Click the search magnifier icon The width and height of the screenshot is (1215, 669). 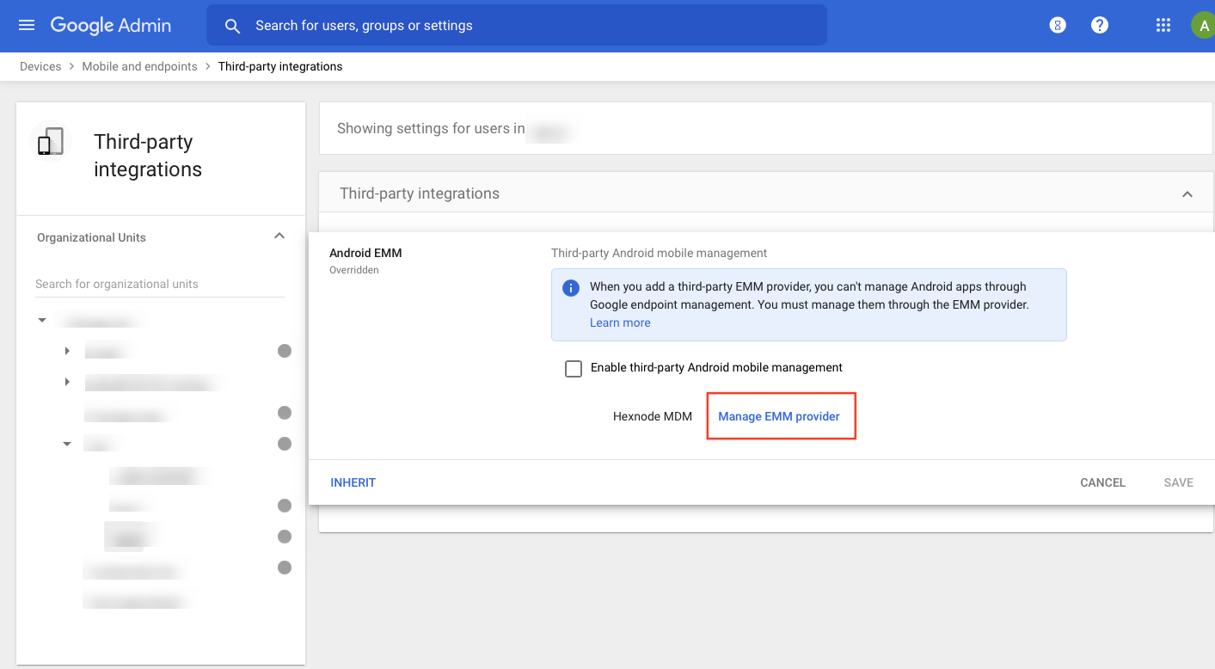coord(232,26)
